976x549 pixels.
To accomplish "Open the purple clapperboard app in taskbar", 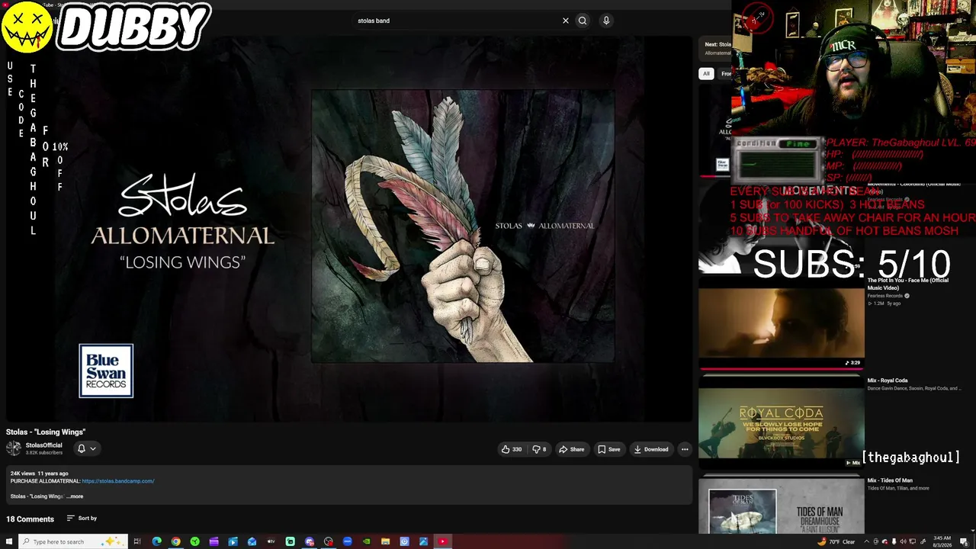I will pyautogui.click(x=213, y=541).
